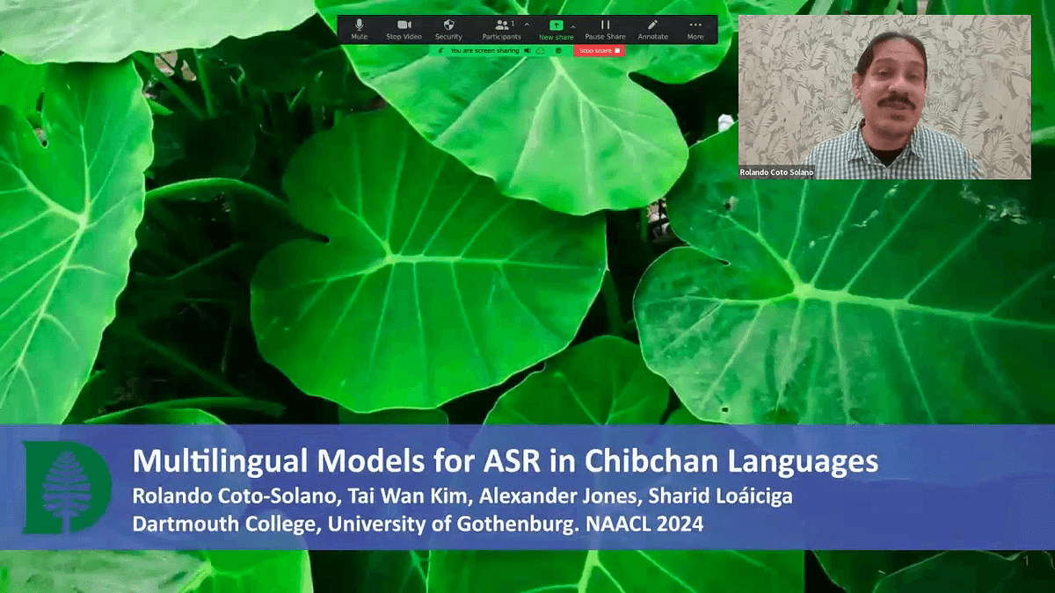Click the slide title 'Multilingual Models for ASR'
Screen dimensions: 1055x593
[x=505, y=462]
